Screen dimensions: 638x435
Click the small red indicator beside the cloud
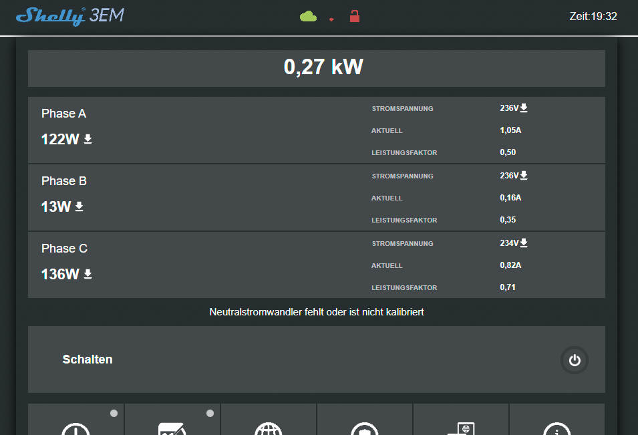click(x=331, y=19)
